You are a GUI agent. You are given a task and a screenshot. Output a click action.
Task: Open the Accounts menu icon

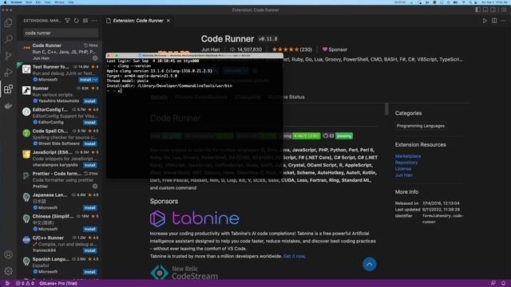[x=9, y=254]
